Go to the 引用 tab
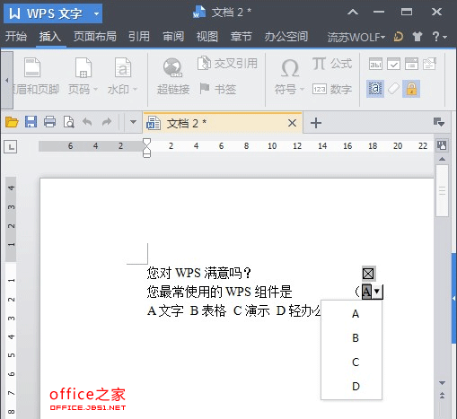The width and height of the screenshot is (457, 419). (x=139, y=37)
